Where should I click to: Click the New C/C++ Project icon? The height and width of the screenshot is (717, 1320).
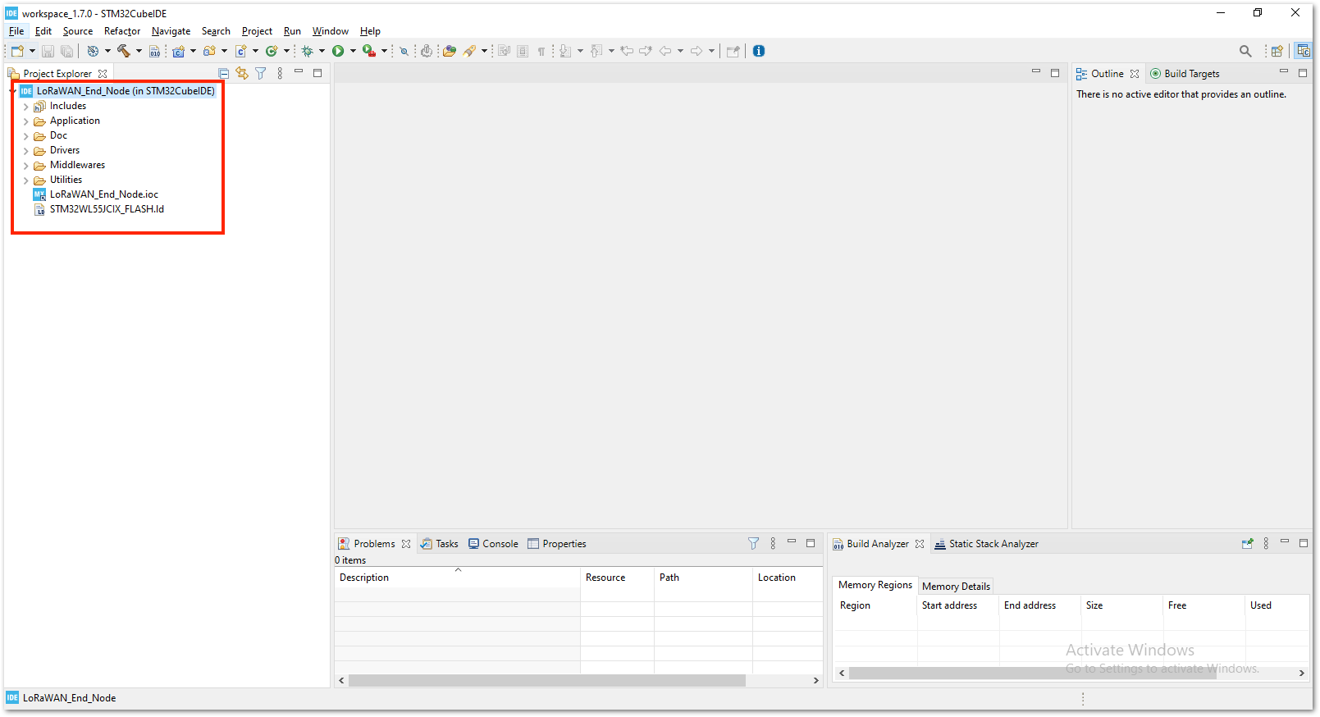coord(178,51)
